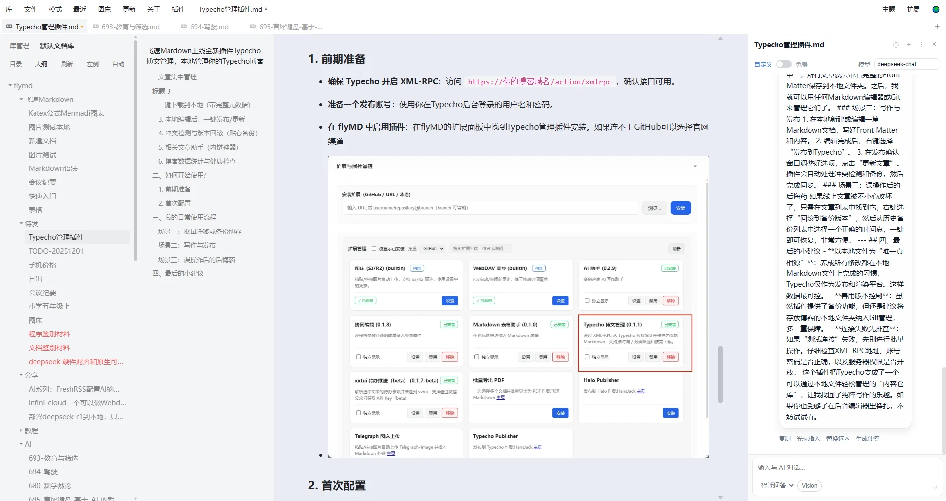Open the 智能问答 mode dropdown
The width and height of the screenshot is (946, 501).
pyautogui.click(x=777, y=486)
